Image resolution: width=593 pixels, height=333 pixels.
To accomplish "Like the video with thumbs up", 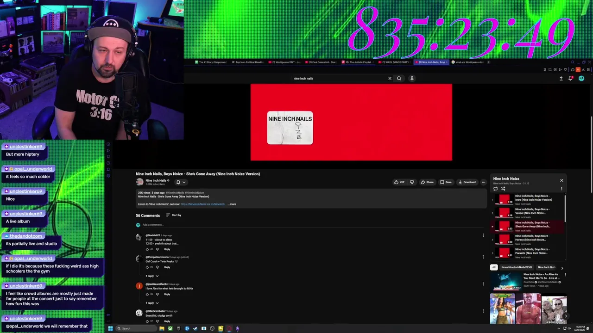I will [399, 182].
